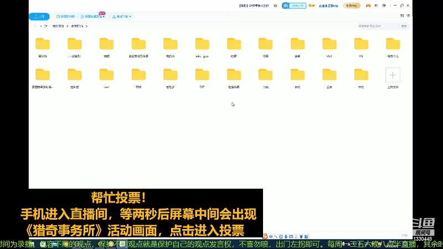Click the 限时 SVIP promotion link
Image resolution: width=443 pixels, height=249 pixels.
(x=254, y=6)
